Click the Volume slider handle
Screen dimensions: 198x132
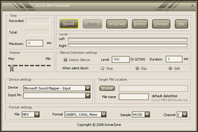(12, 68)
